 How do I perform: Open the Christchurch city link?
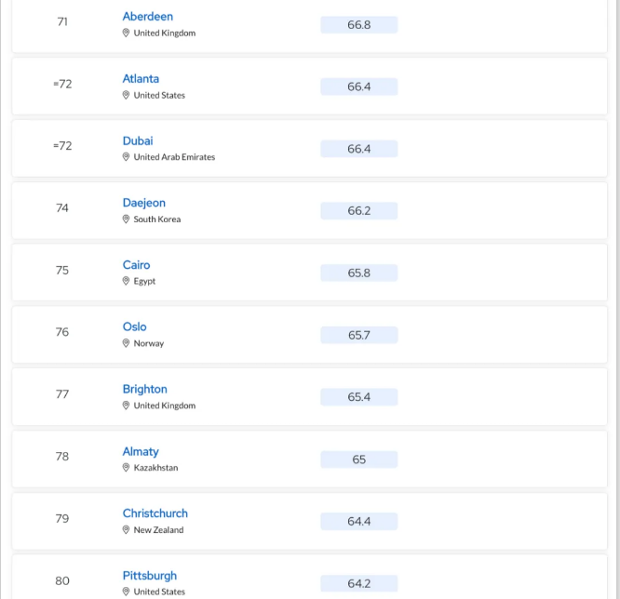click(x=155, y=513)
